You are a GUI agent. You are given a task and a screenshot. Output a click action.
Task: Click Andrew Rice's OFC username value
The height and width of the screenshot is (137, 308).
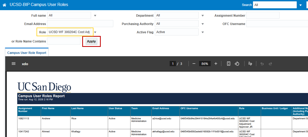coord(208,119)
